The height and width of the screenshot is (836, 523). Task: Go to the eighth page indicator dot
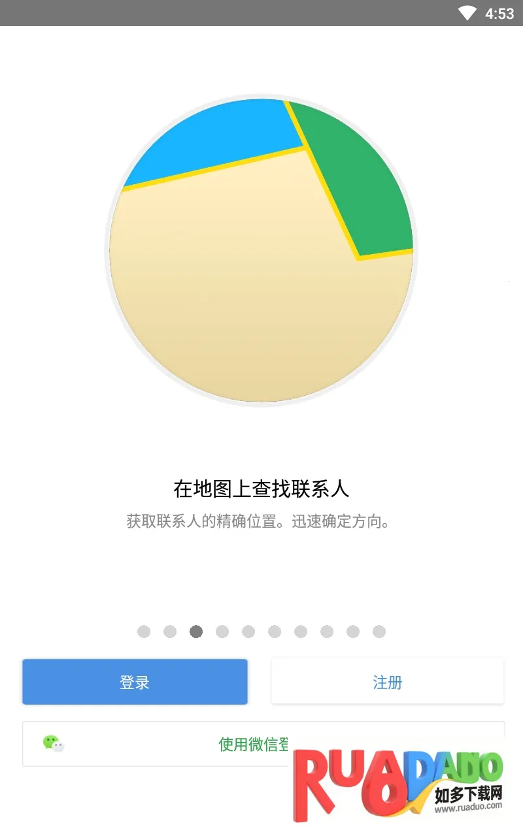pos(327,632)
